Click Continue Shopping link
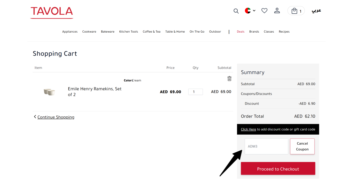 (x=56, y=117)
